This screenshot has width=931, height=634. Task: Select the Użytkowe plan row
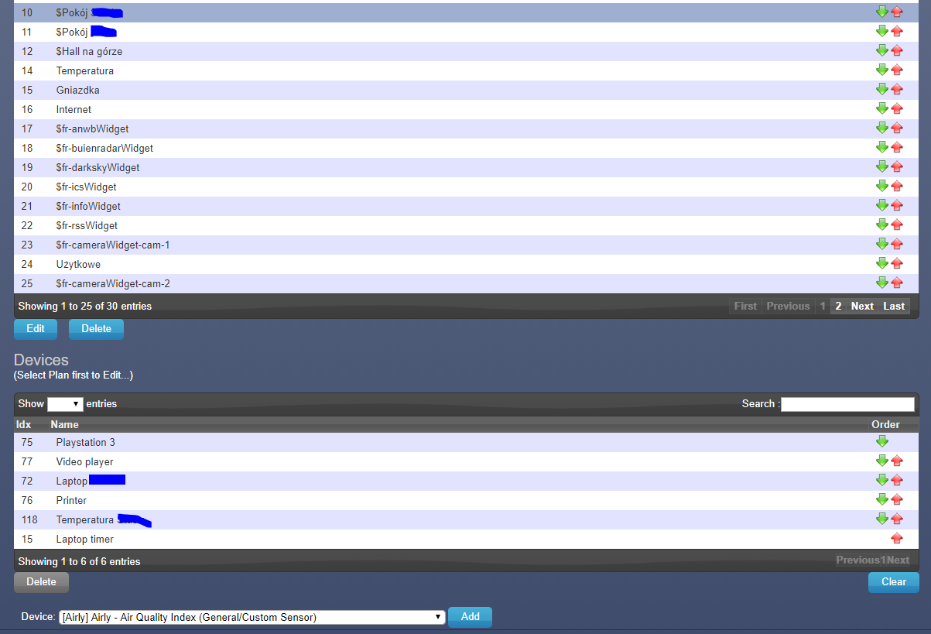(x=466, y=264)
